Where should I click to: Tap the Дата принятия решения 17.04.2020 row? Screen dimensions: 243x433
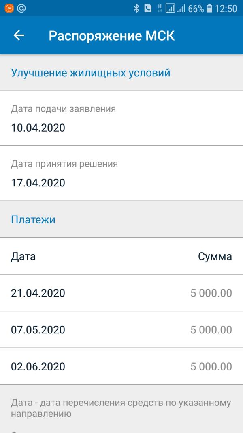(122, 173)
